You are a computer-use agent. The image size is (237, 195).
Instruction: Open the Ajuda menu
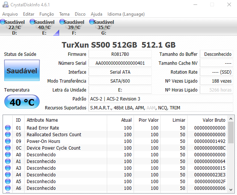tap(96, 14)
